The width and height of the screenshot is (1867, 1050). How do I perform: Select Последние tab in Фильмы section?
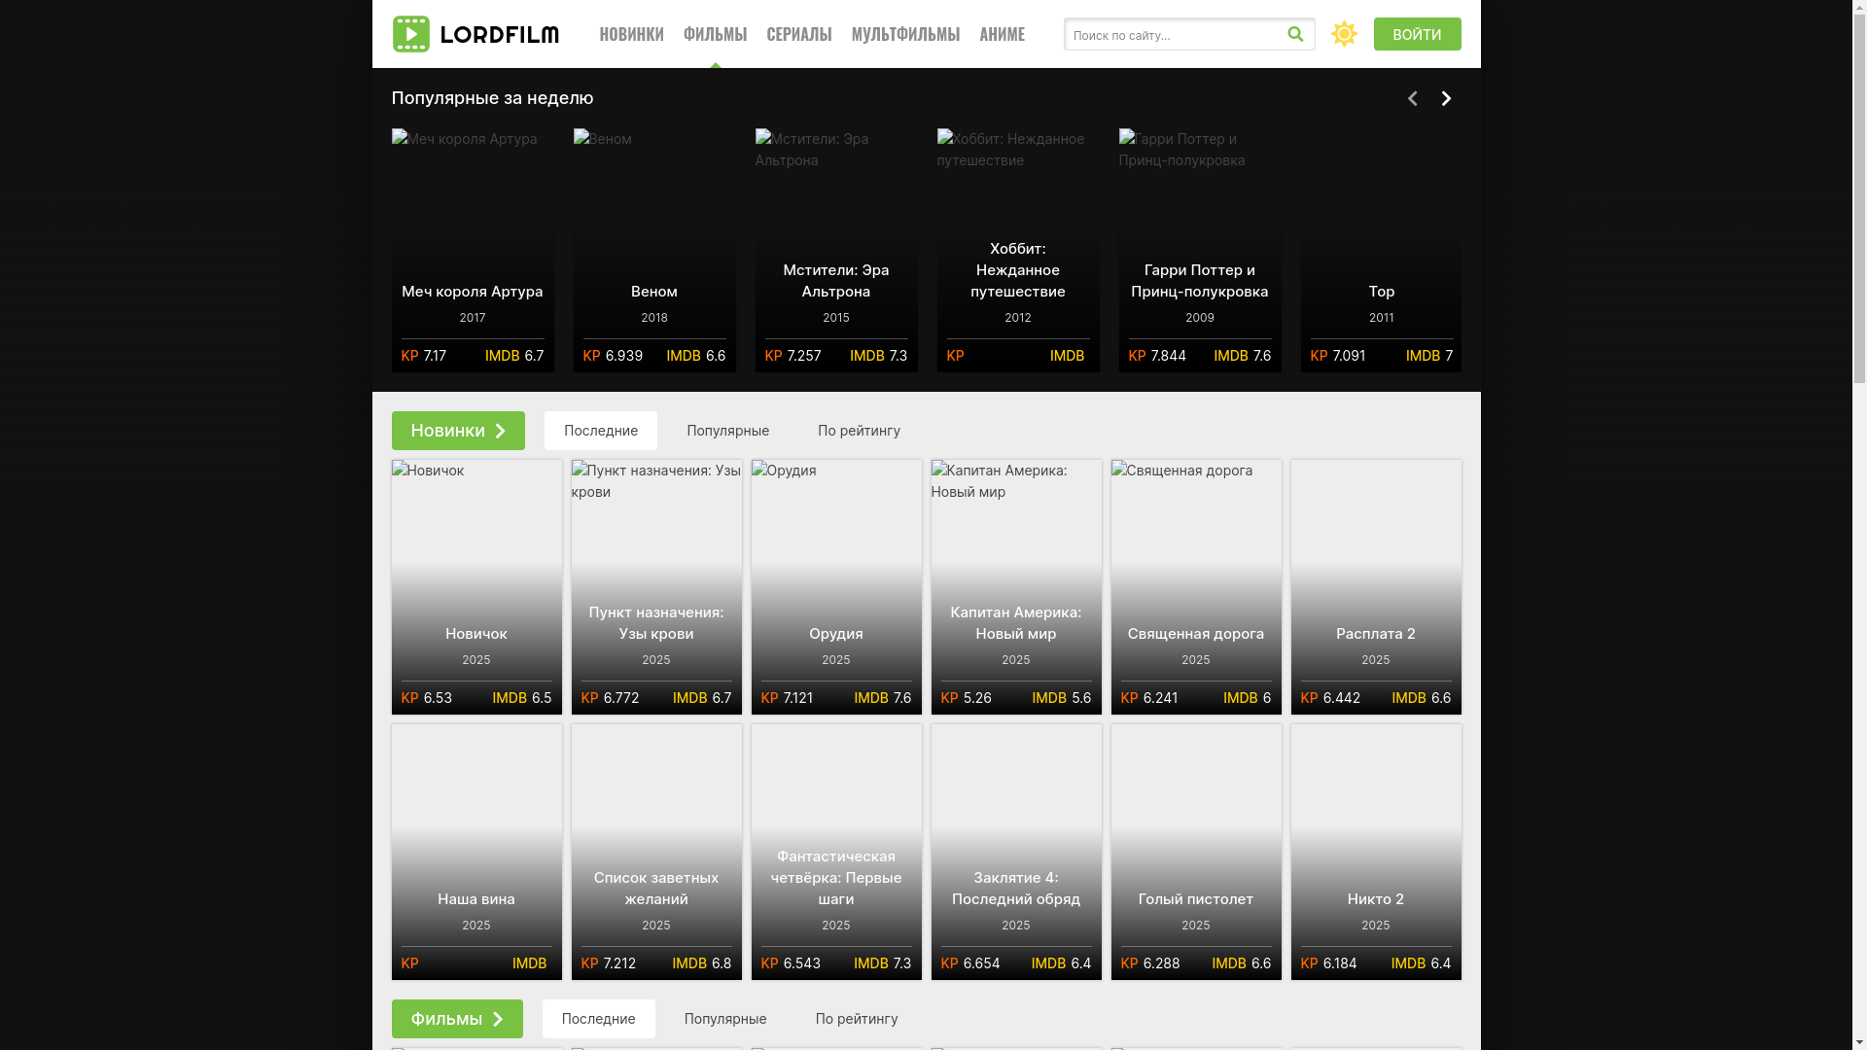(598, 1019)
